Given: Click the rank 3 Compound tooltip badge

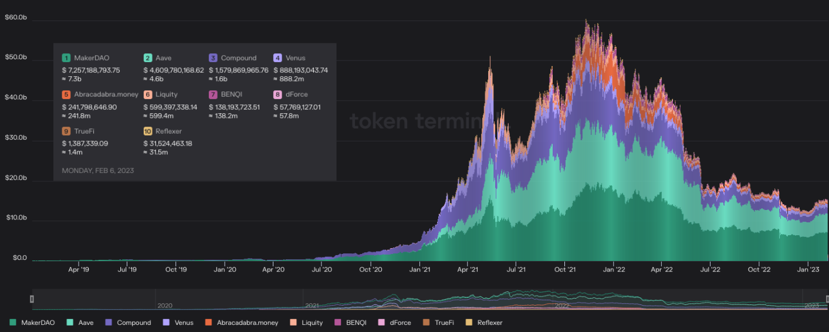Looking at the screenshot, I should (x=213, y=58).
